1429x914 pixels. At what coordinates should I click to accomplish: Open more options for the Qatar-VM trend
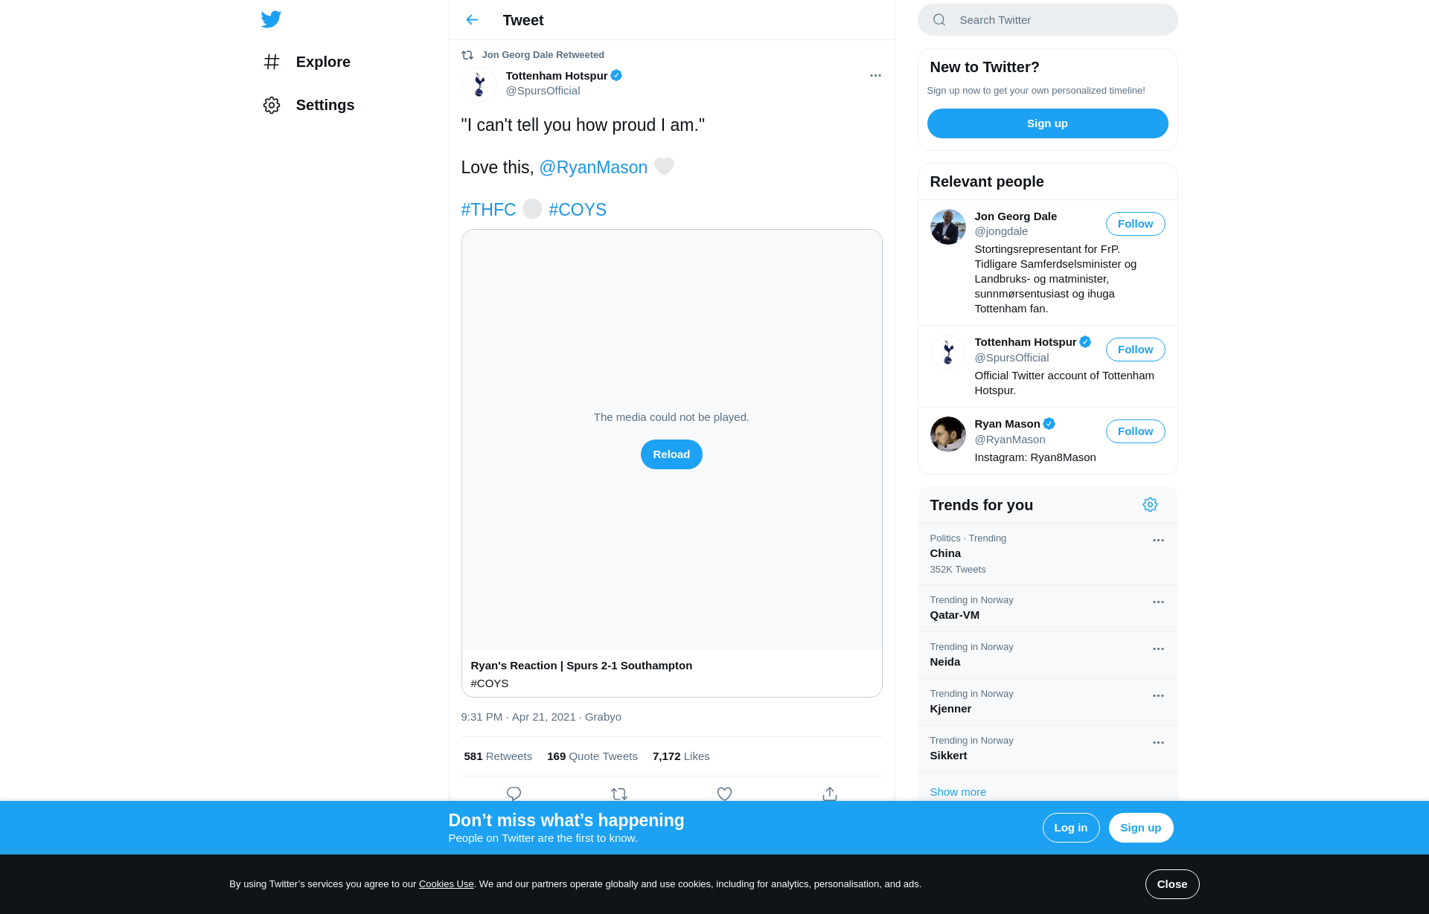click(1158, 602)
